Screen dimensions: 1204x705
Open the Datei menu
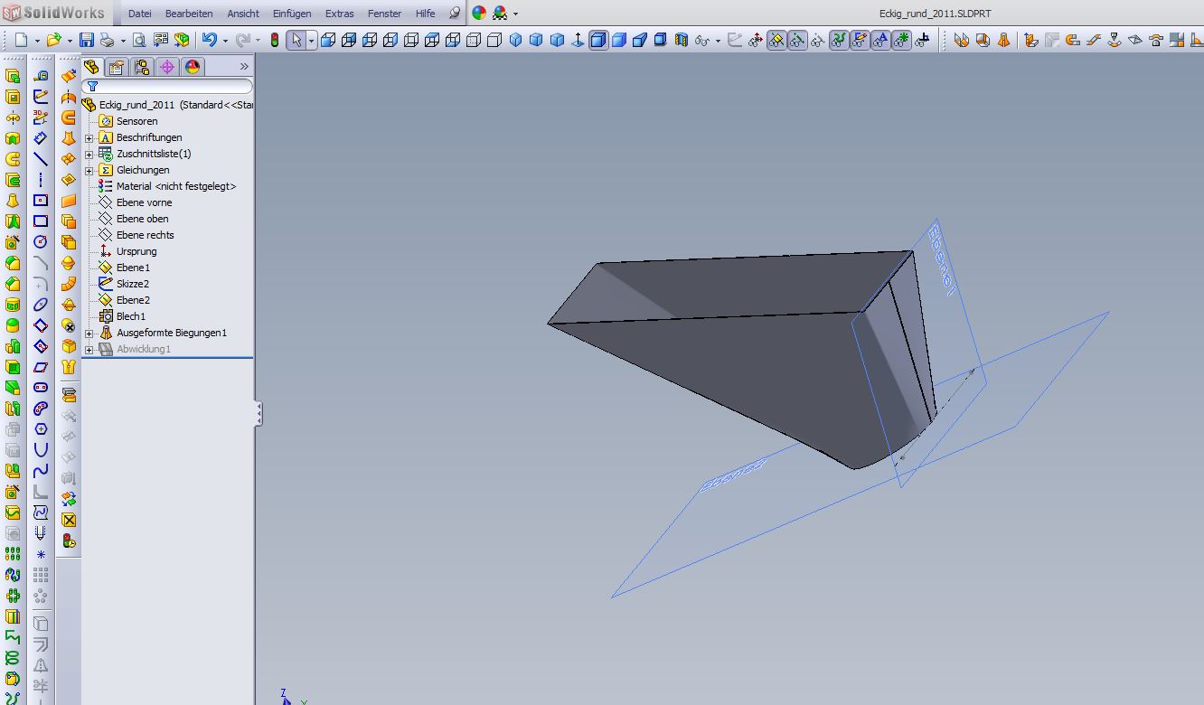click(140, 14)
